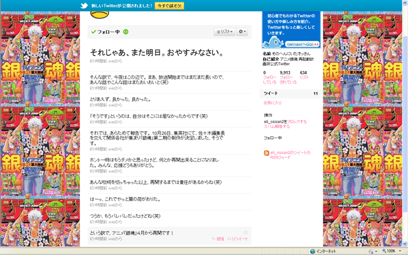The height and width of the screenshot is (255, 408).
Task: Click the インターネット zone globe icon
Action: point(313,251)
